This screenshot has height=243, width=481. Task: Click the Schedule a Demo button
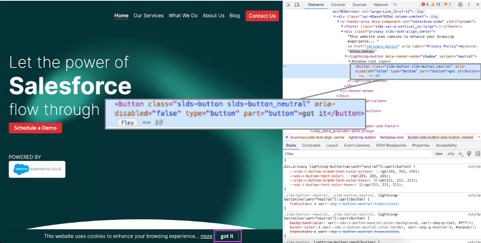tap(35, 128)
